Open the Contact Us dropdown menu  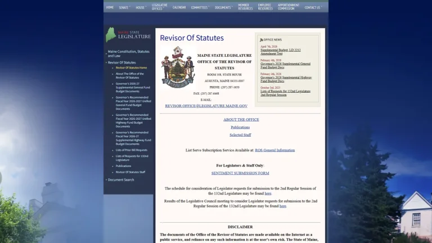pos(313,7)
